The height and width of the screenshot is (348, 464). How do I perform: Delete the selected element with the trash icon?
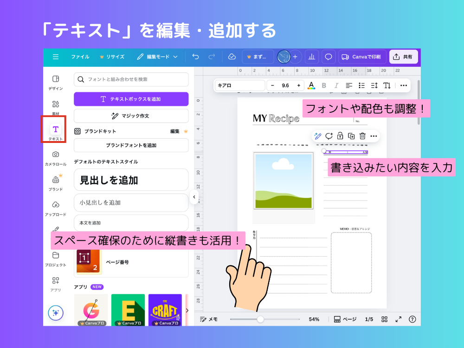tap(362, 135)
